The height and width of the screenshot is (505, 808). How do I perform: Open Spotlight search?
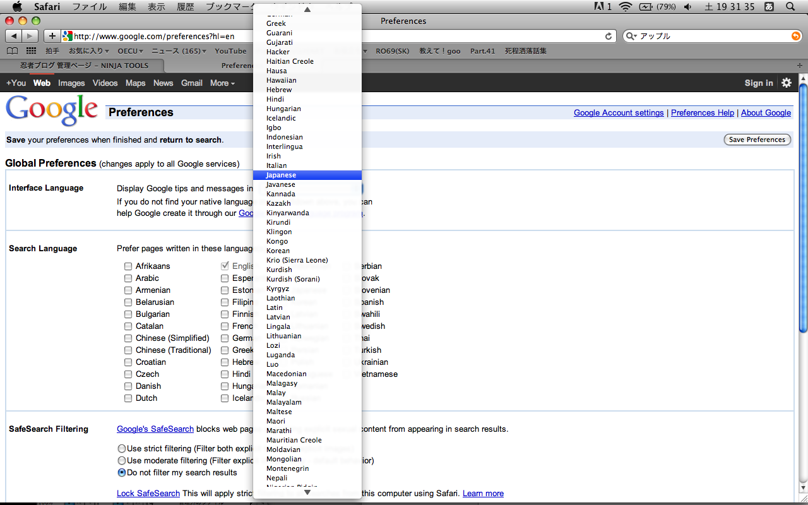coord(790,7)
